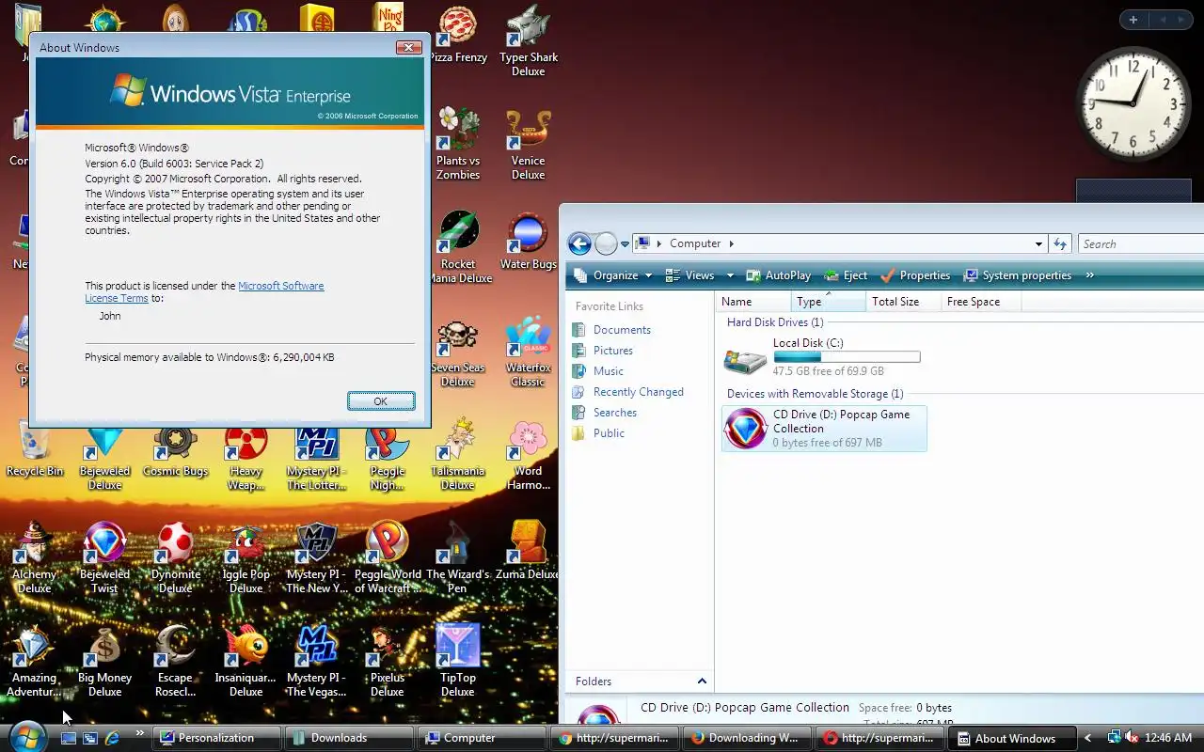Launch Waterfox Classic shortcut

pyautogui.click(x=529, y=352)
